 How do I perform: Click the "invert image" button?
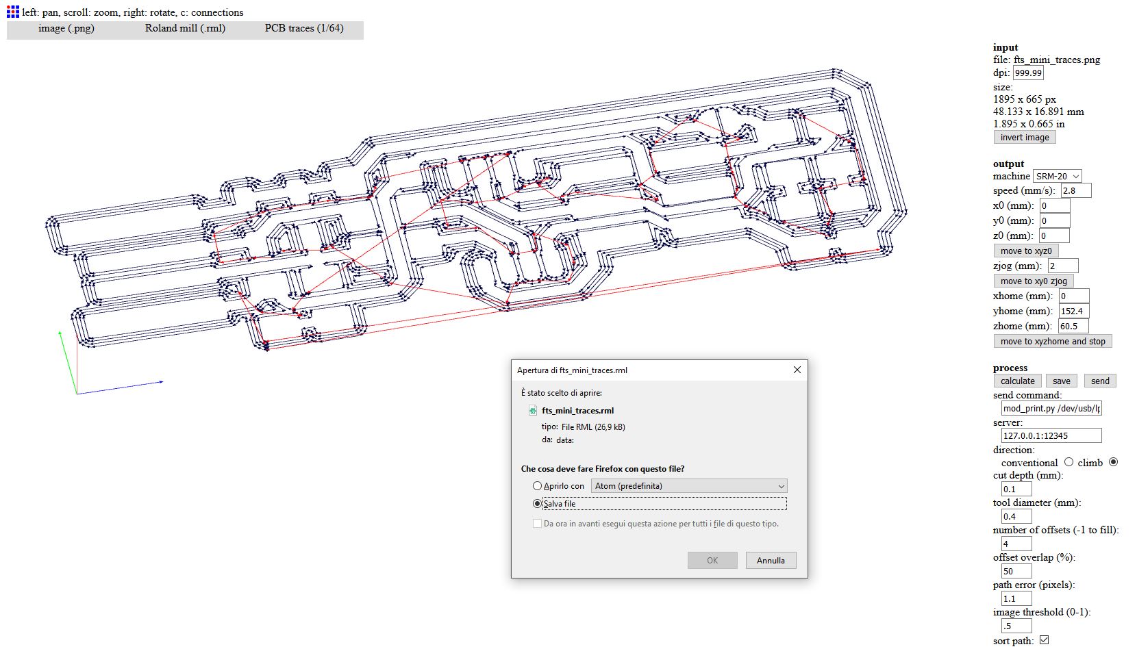[x=1024, y=137]
